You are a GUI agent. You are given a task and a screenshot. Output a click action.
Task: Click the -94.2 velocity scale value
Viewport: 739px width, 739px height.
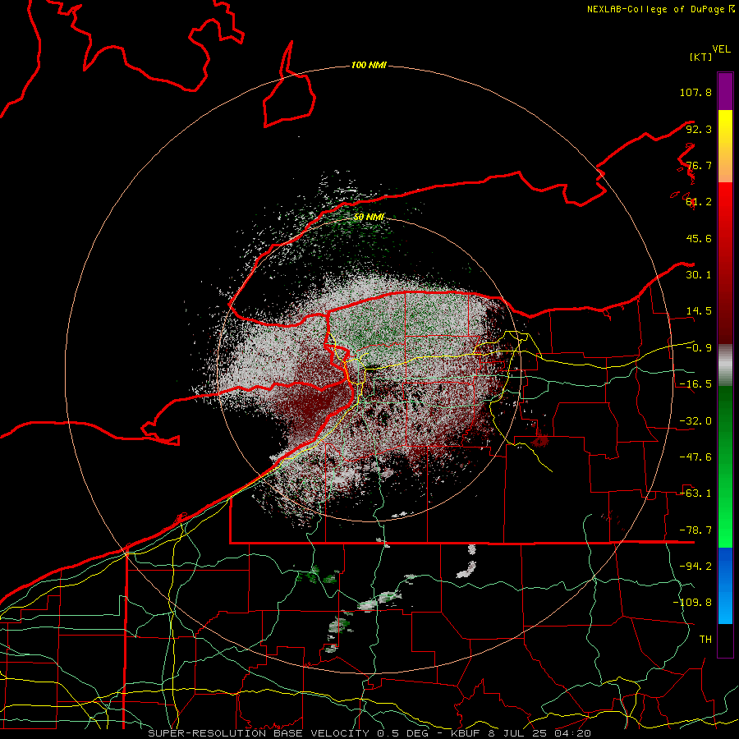pyautogui.click(x=695, y=567)
